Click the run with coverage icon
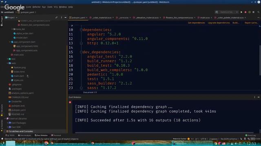This screenshot has height=146, width=261. (249, 12)
